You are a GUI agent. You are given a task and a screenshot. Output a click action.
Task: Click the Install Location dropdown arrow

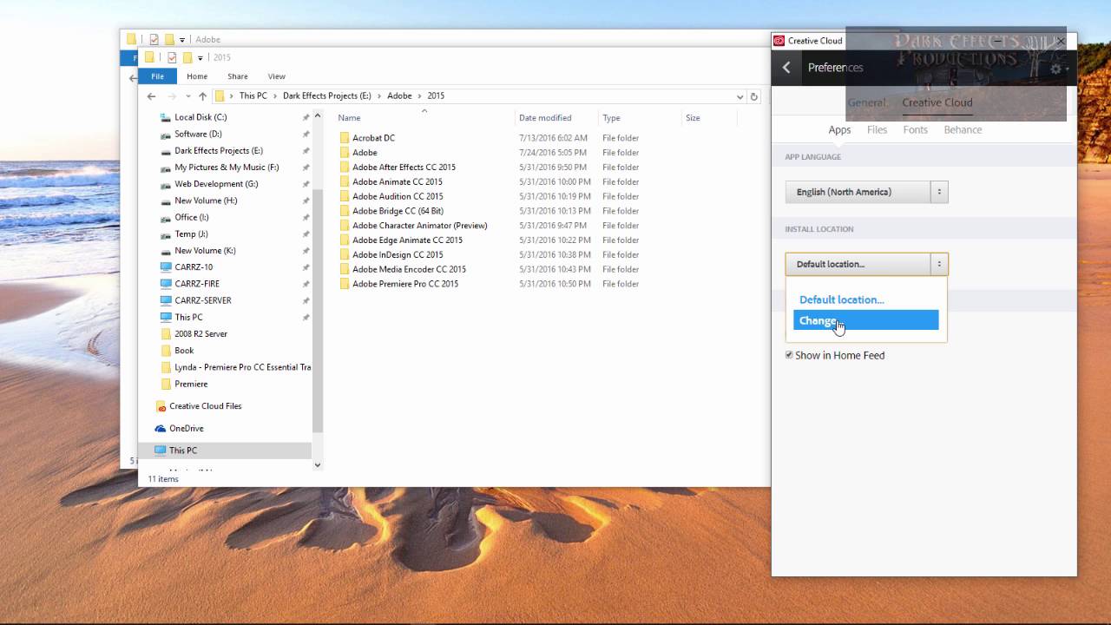coord(938,264)
